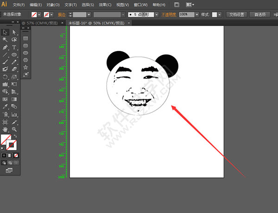Switch the paint mode to Gradient
Viewport: 278px width, 213px height.
coord(10,155)
